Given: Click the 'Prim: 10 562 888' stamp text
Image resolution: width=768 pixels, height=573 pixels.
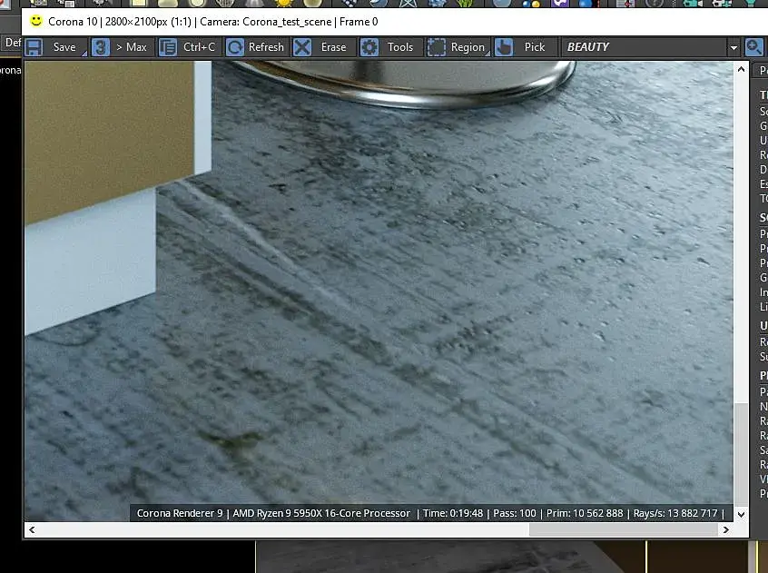Looking at the screenshot, I should pyautogui.click(x=585, y=513).
